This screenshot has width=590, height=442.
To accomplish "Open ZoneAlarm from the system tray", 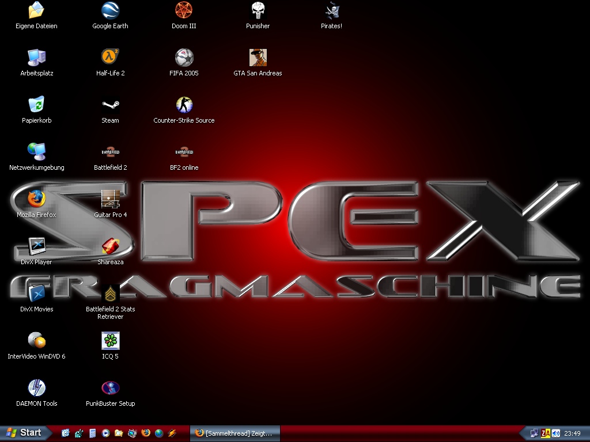I will 545,433.
